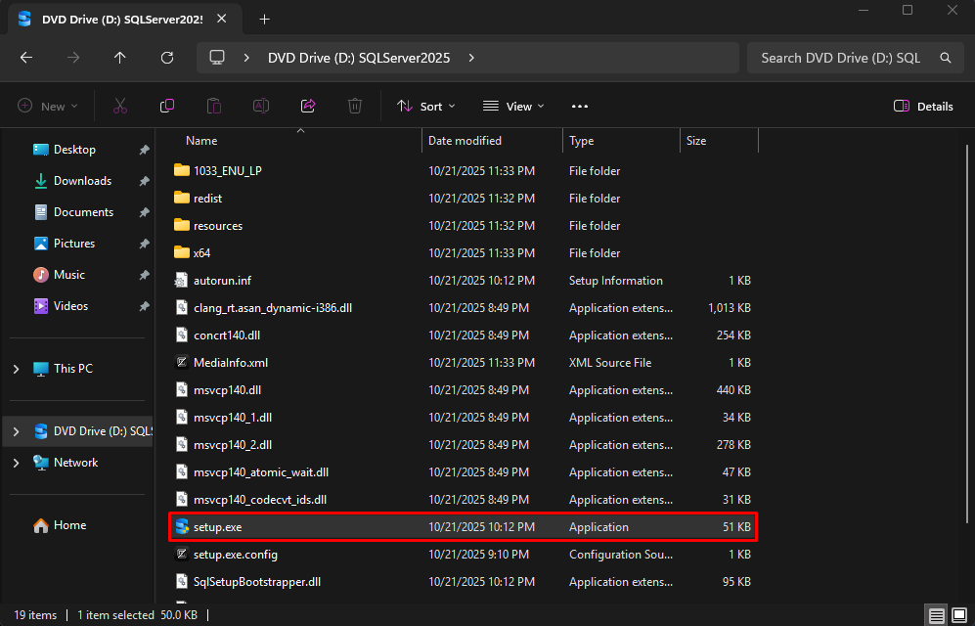The height and width of the screenshot is (626, 975).
Task: Close the DVD Drive tab
Action: coord(221,20)
